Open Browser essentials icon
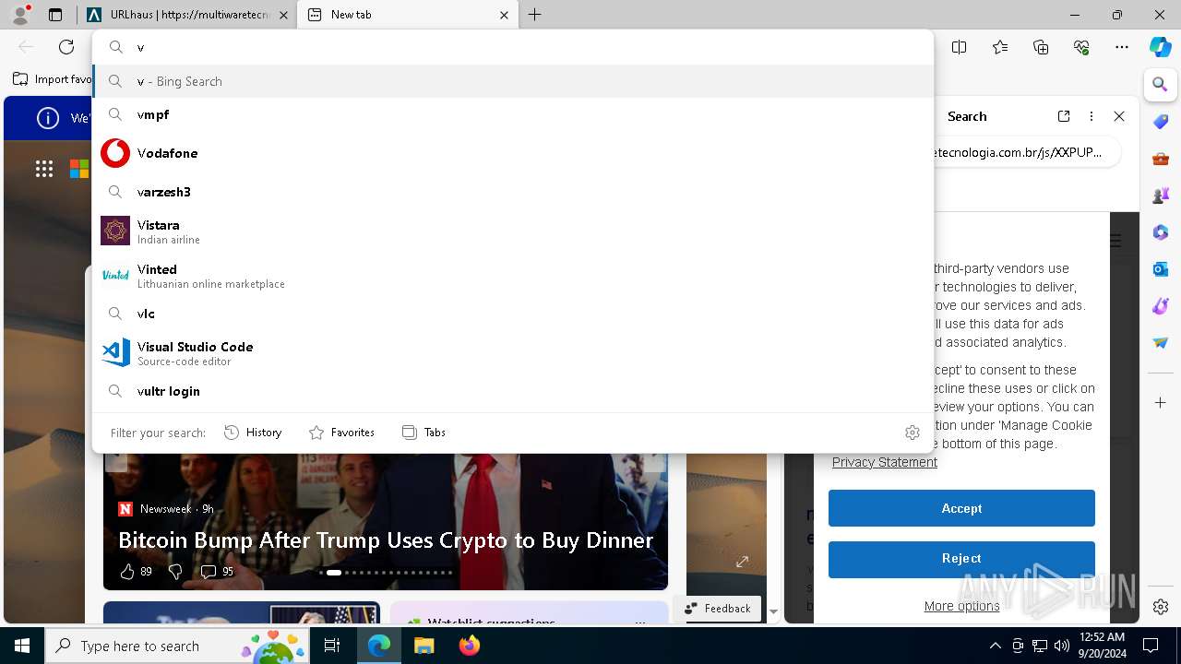The width and height of the screenshot is (1181, 664). 1081,47
